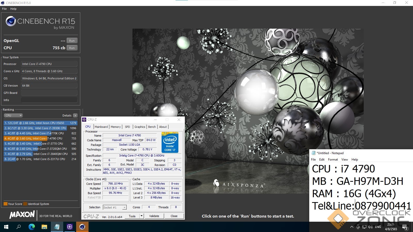This screenshot has width=413, height=232.
Task: Expand the Tools dropdown arrow in CPU-Z
Action: [x=141, y=216]
